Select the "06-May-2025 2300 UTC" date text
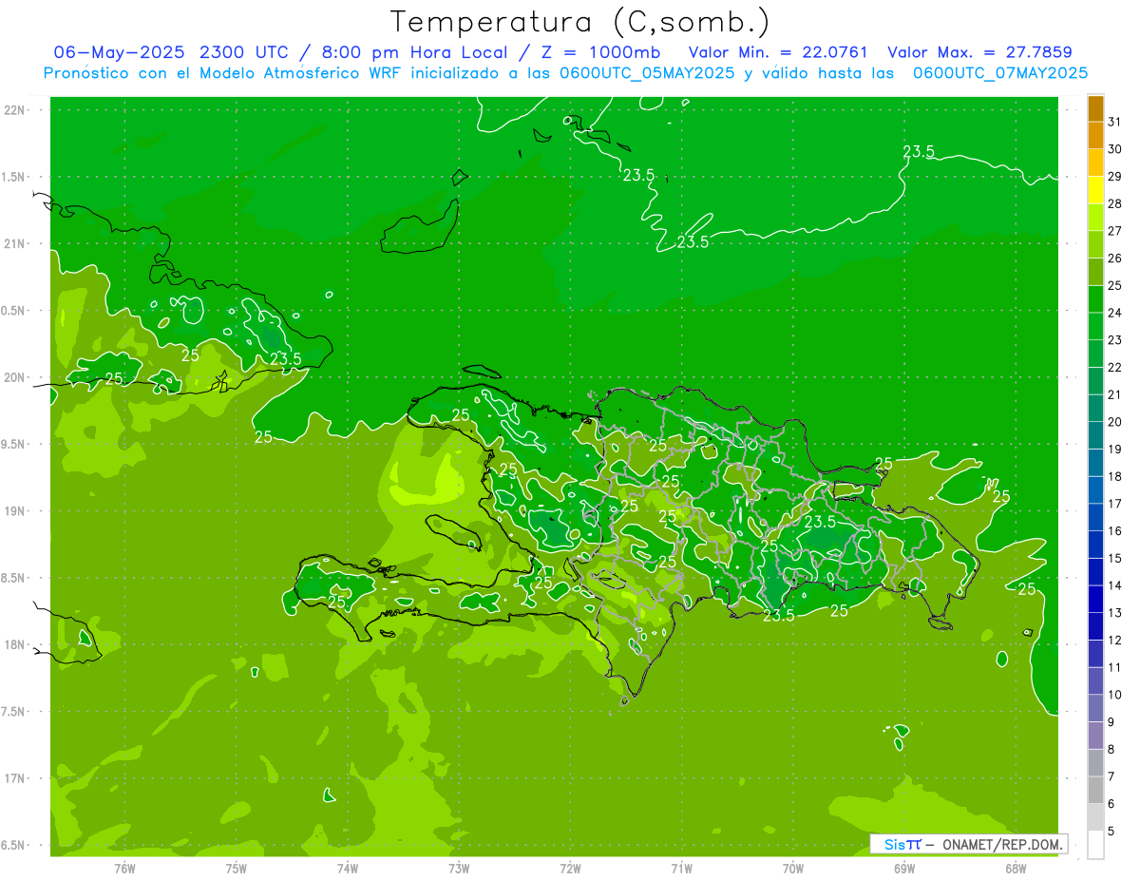 tap(169, 52)
